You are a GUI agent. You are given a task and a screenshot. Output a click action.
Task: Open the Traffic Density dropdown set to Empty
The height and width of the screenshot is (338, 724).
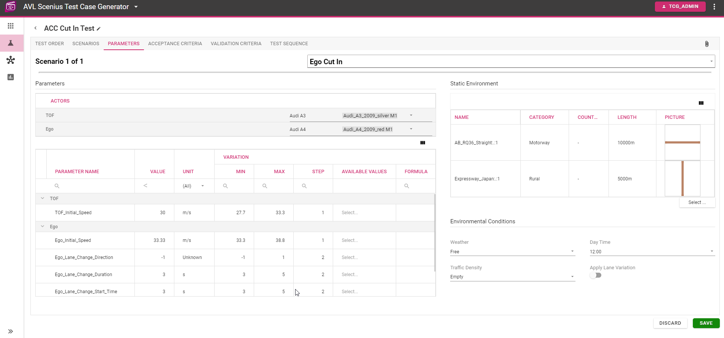pos(512,277)
